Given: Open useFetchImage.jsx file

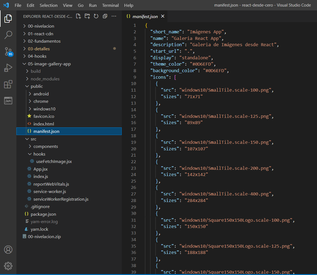Looking at the screenshot, I should (54, 162).
